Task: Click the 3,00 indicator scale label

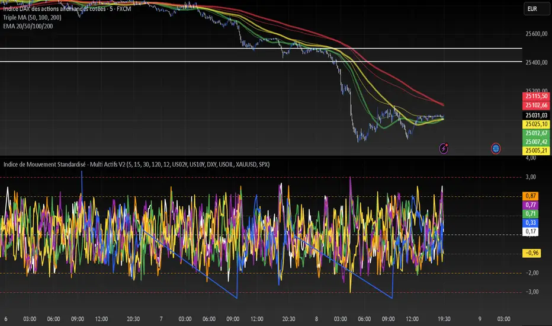Action: [531, 177]
